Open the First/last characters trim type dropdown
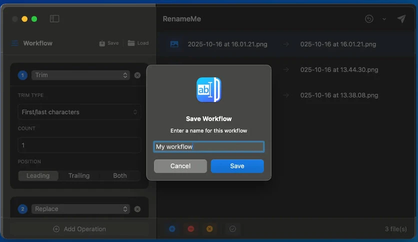This screenshot has width=418, height=242. pyautogui.click(x=79, y=112)
